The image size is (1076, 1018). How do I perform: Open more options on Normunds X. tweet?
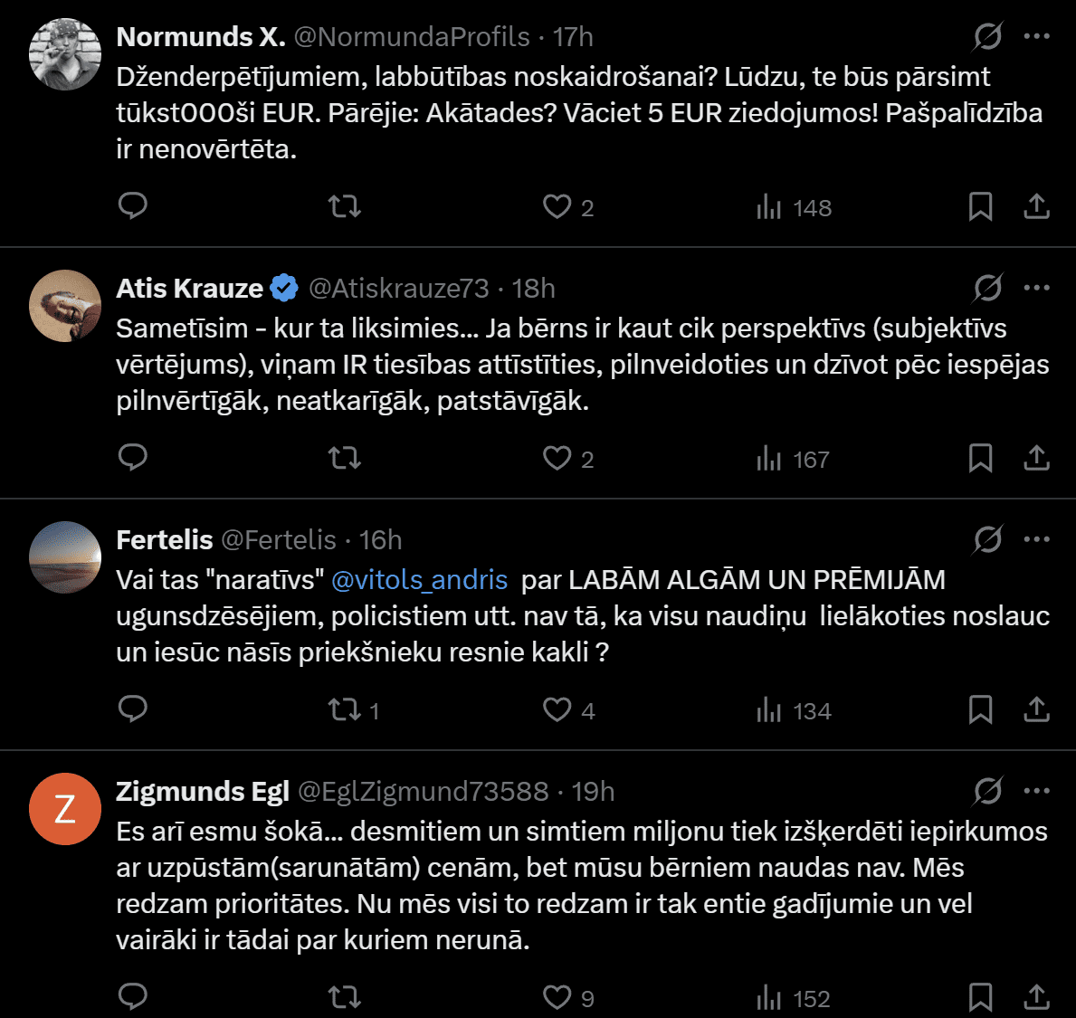(x=1036, y=36)
